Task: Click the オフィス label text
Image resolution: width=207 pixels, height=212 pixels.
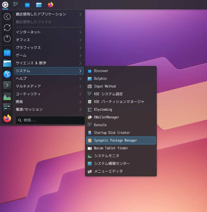Action: 23,40
